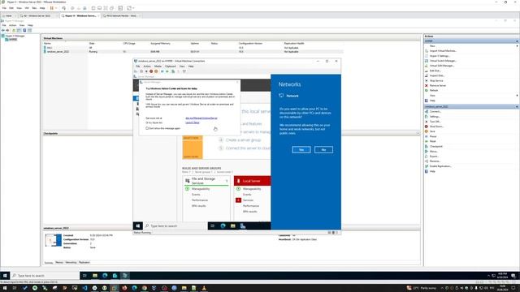Click Reset in the VM actions list
This screenshot has width=520, height=292.
click(432, 141)
